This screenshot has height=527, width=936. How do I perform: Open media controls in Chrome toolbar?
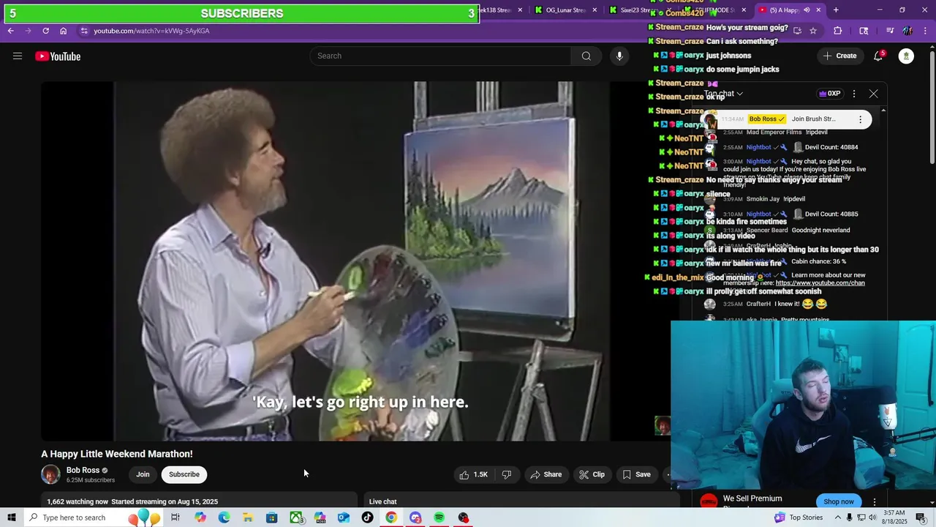coord(890,31)
